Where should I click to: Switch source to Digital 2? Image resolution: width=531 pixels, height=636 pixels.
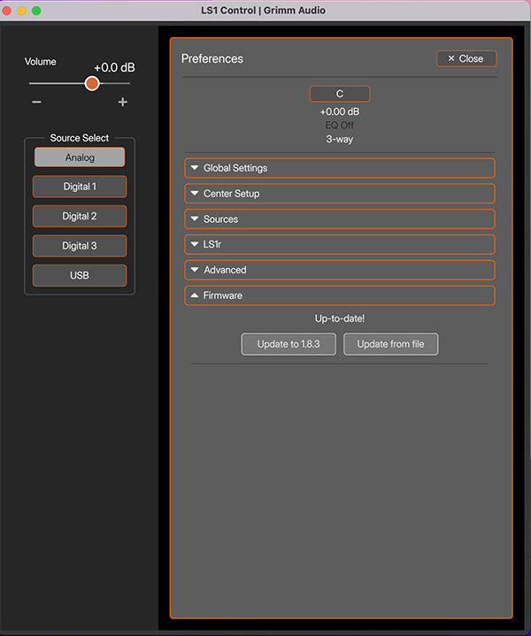pyautogui.click(x=80, y=216)
